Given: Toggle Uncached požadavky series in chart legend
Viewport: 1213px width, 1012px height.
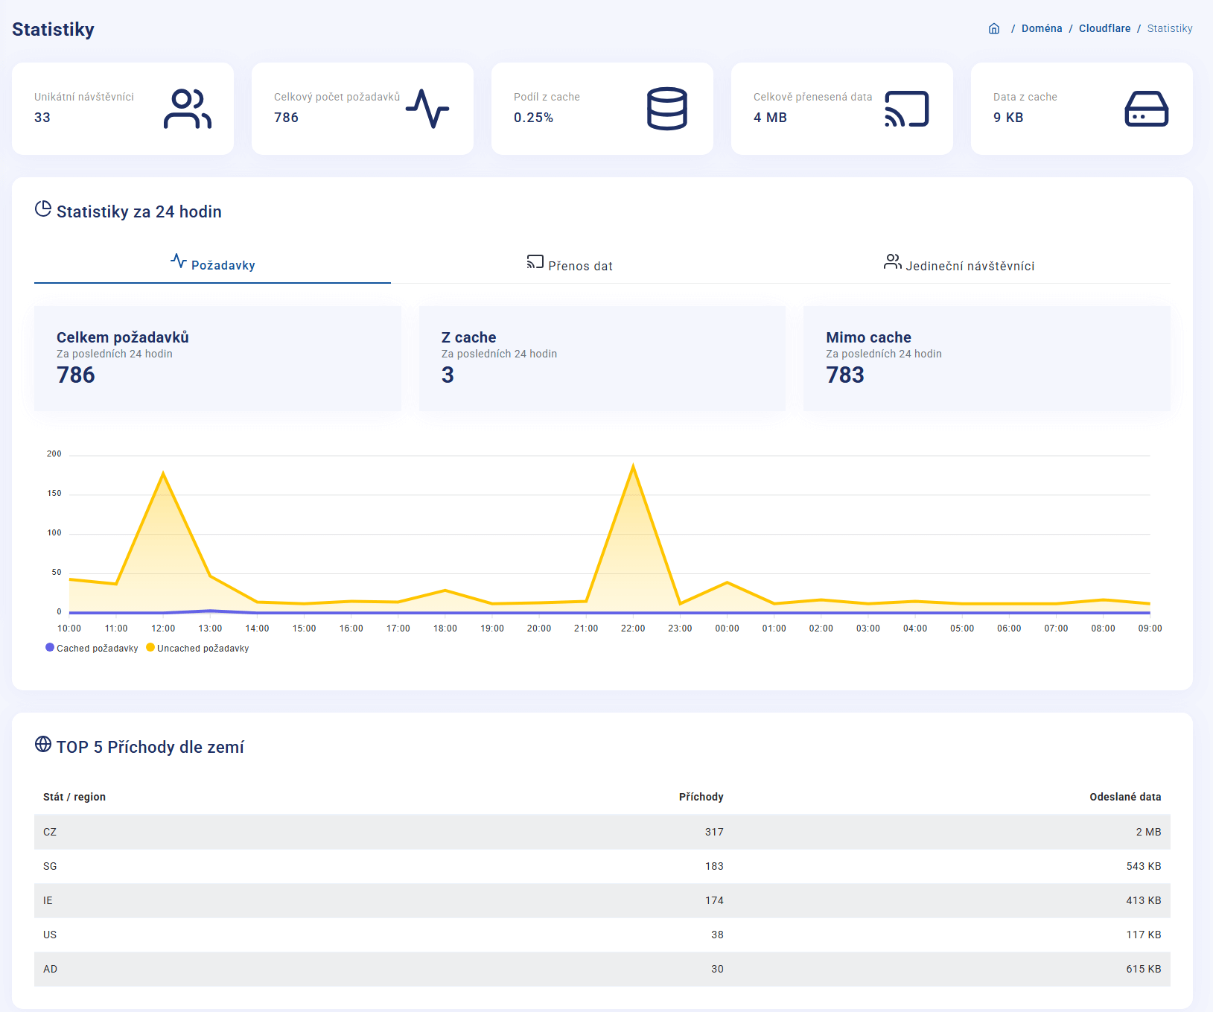Looking at the screenshot, I should pos(197,649).
